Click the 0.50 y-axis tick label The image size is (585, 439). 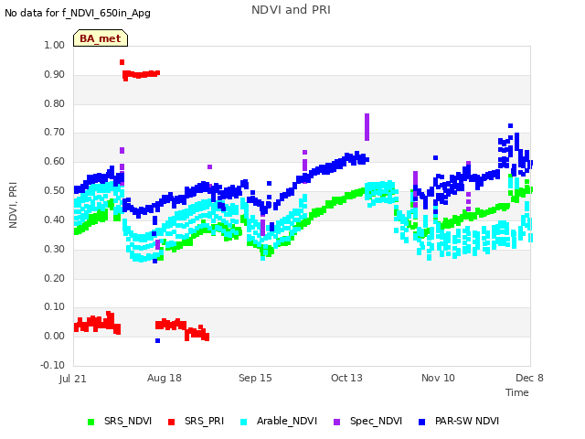click(x=55, y=191)
